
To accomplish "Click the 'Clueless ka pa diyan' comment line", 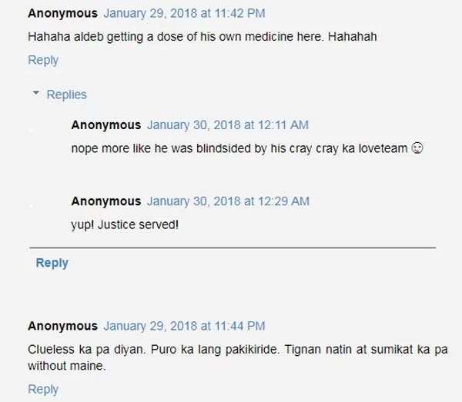I will click(238, 350).
